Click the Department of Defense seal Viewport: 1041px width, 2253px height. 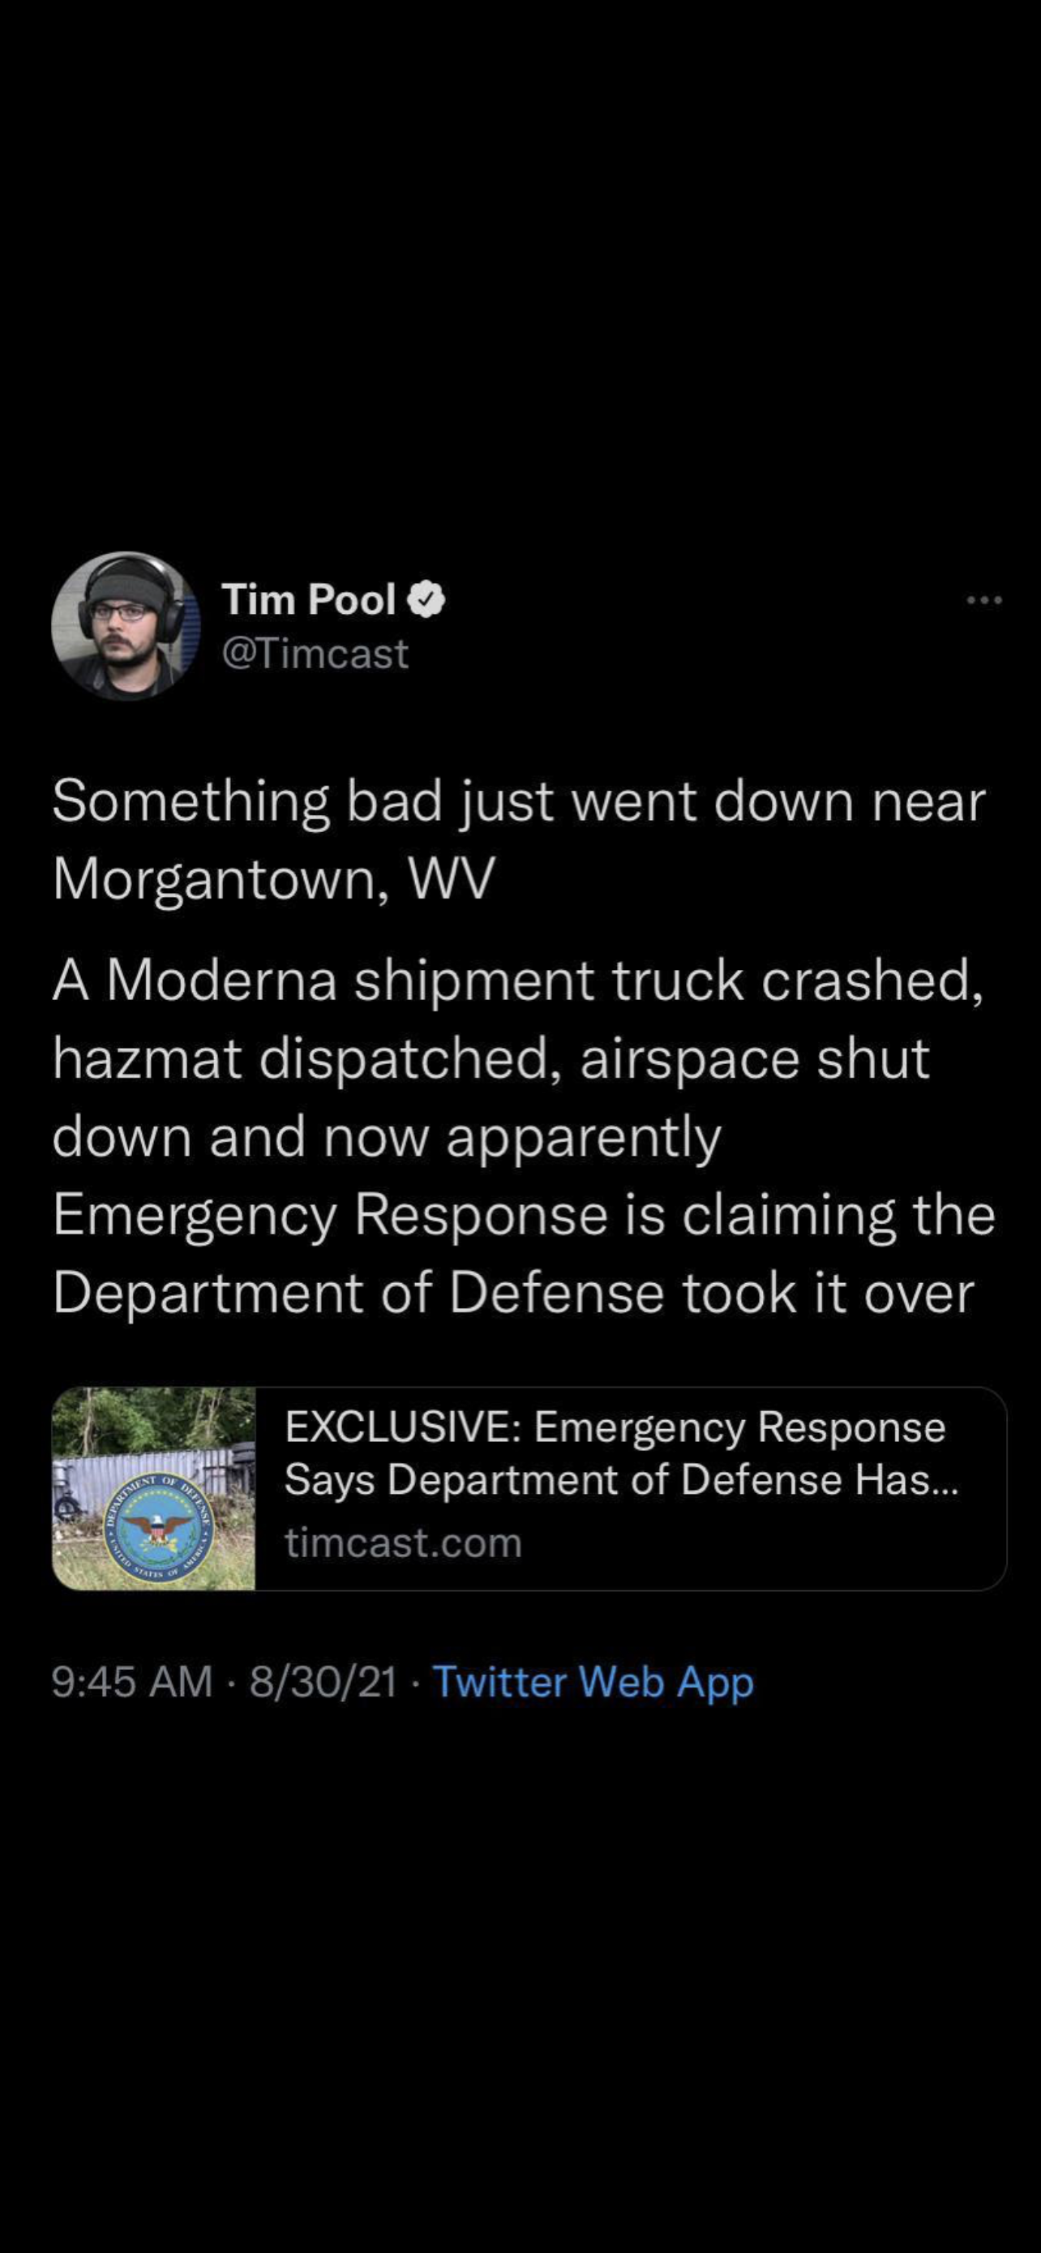(158, 1530)
